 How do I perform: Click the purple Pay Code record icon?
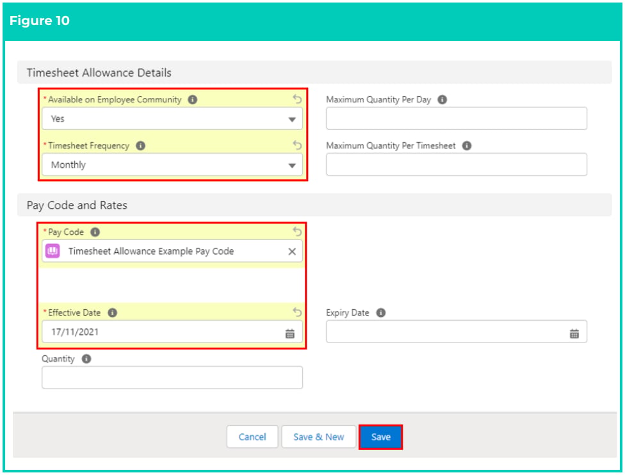tap(53, 251)
